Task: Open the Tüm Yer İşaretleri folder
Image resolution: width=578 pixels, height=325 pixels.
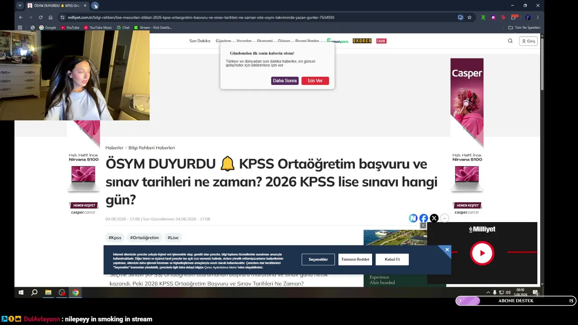Action: pyautogui.click(x=524, y=28)
